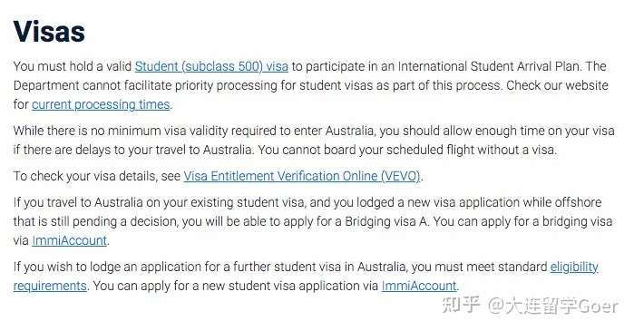Click ImmiAccount link in the bridging visa paragraph

point(70,240)
